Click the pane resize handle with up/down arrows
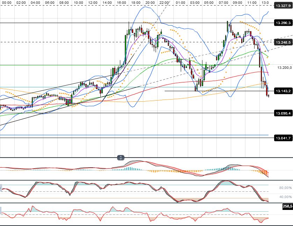The width and height of the screenshot is (293, 226). coord(121,158)
